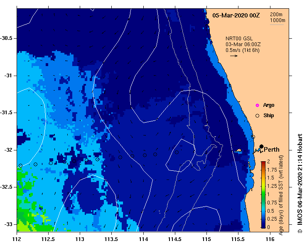Image resolution: width=307 pixels, height=246 pixels.
Task: Click the Argo legend text
Action: [x=269, y=105]
